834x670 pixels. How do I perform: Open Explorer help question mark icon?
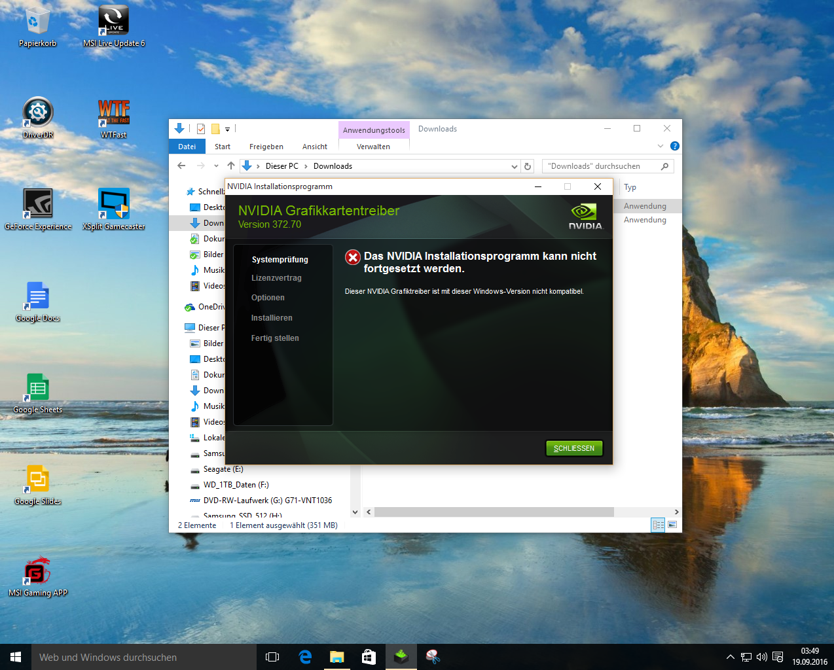click(675, 146)
